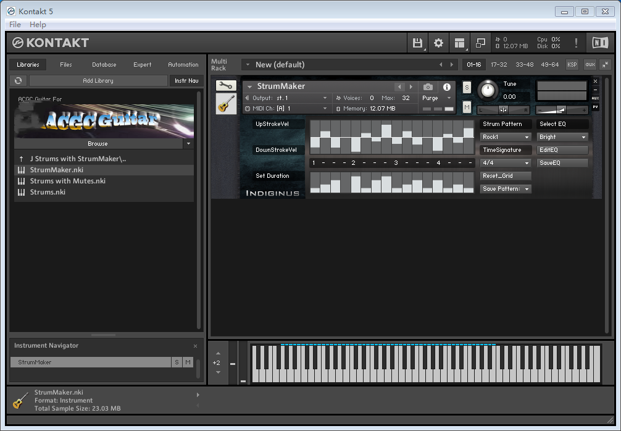Viewport: 621px width, 431px height.
Task: Close the Instrument Navigator panel
Action: [195, 346]
